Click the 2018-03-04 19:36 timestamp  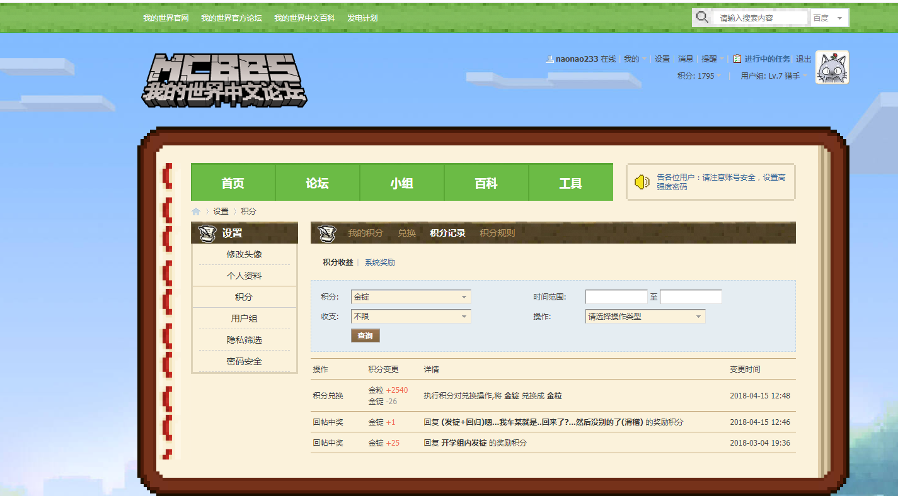(760, 443)
